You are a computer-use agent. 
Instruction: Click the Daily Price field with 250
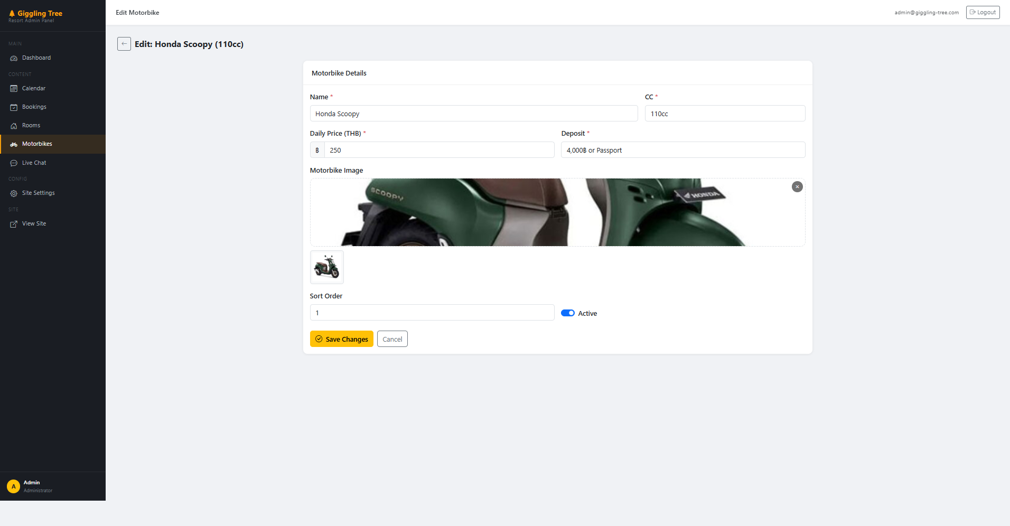point(439,150)
